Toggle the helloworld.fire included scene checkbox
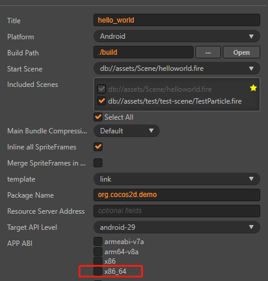 (101, 89)
